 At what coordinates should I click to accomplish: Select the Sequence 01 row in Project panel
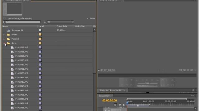pyautogui.click(x=48, y=30)
